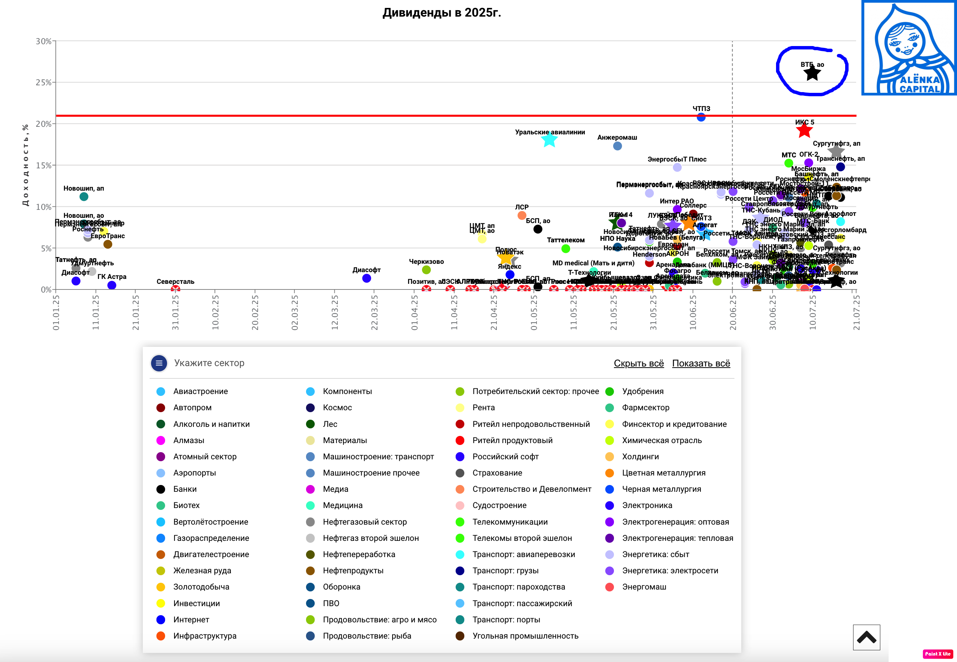Click the Судостроение legend entry
Viewport: 957px width, 662px height.
[x=491, y=505]
